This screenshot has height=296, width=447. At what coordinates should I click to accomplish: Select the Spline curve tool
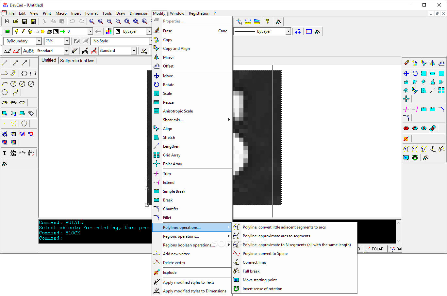pos(15,92)
